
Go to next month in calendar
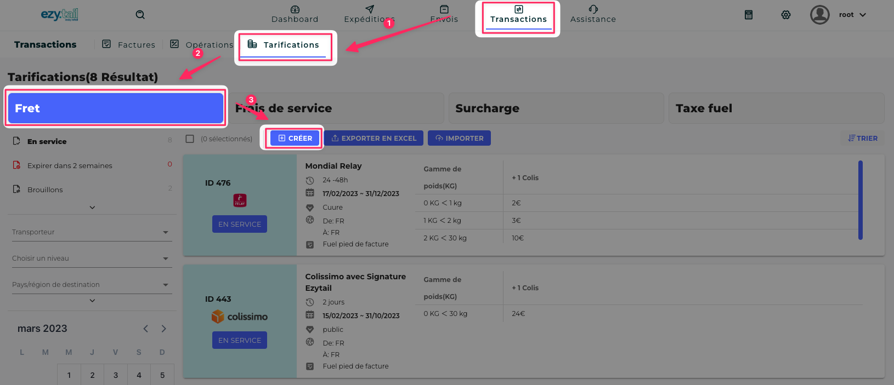[x=163, y=329]
